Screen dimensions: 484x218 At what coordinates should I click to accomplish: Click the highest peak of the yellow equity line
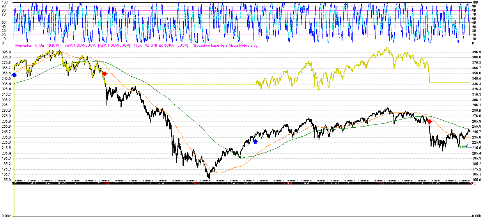click(387, 47)
